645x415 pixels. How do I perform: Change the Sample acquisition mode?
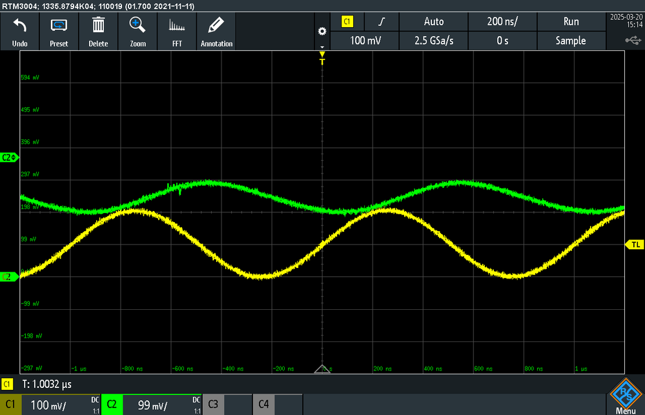click(571, 41)
